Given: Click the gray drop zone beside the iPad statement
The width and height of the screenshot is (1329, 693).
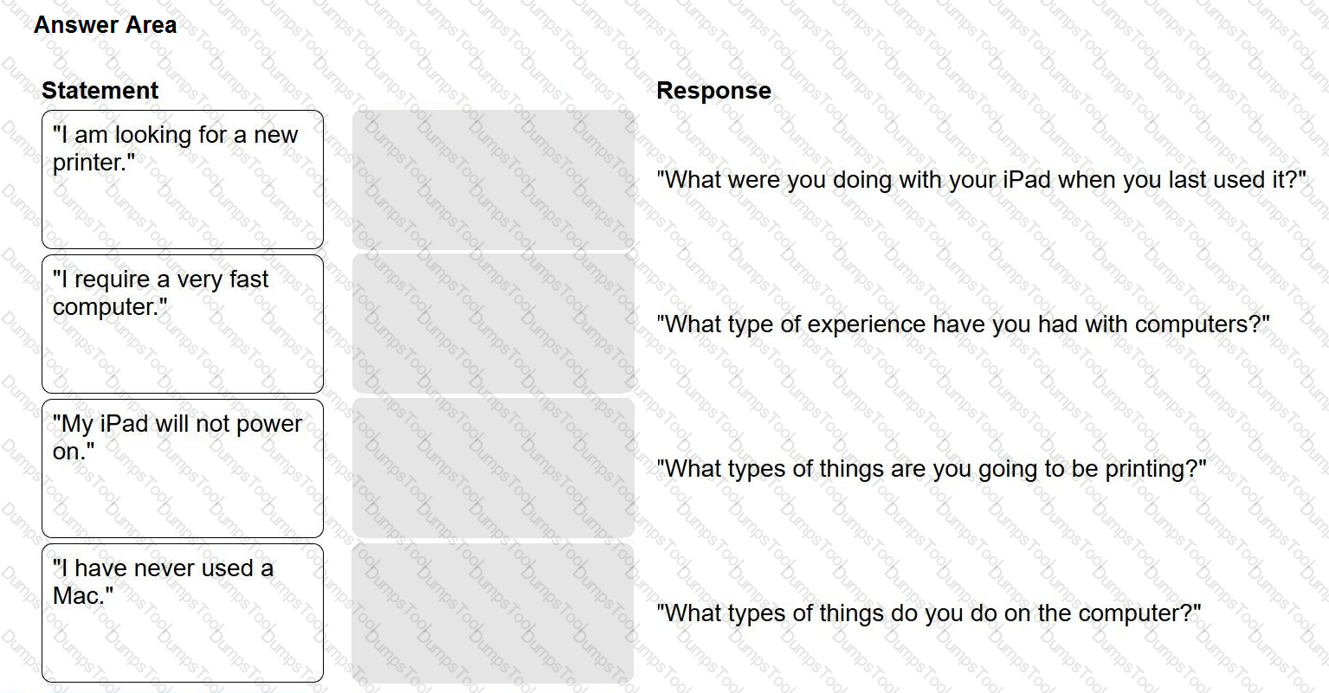Looking at the screenshot, I should tap(494, 468).
